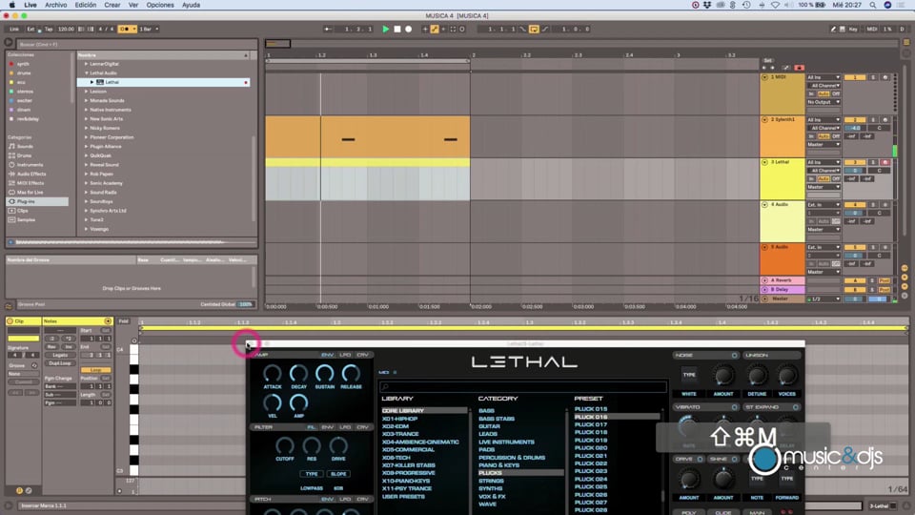Viewport: 915px width, 515px height.
Task: Toggle Draw Mode pencil icon
Action: point(833,29)
